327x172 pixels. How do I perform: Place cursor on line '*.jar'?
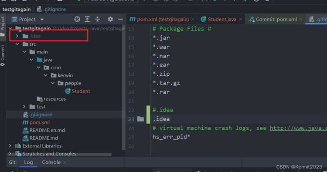pos(161,38)
